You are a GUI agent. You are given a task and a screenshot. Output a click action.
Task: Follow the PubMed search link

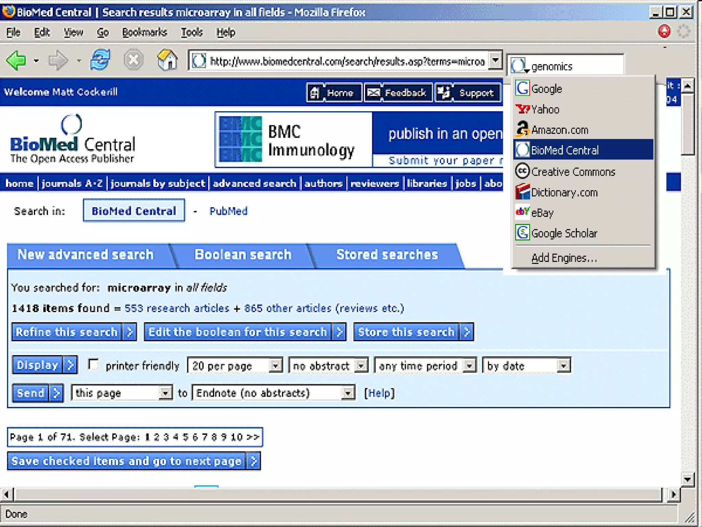click(x=228, y=211)
